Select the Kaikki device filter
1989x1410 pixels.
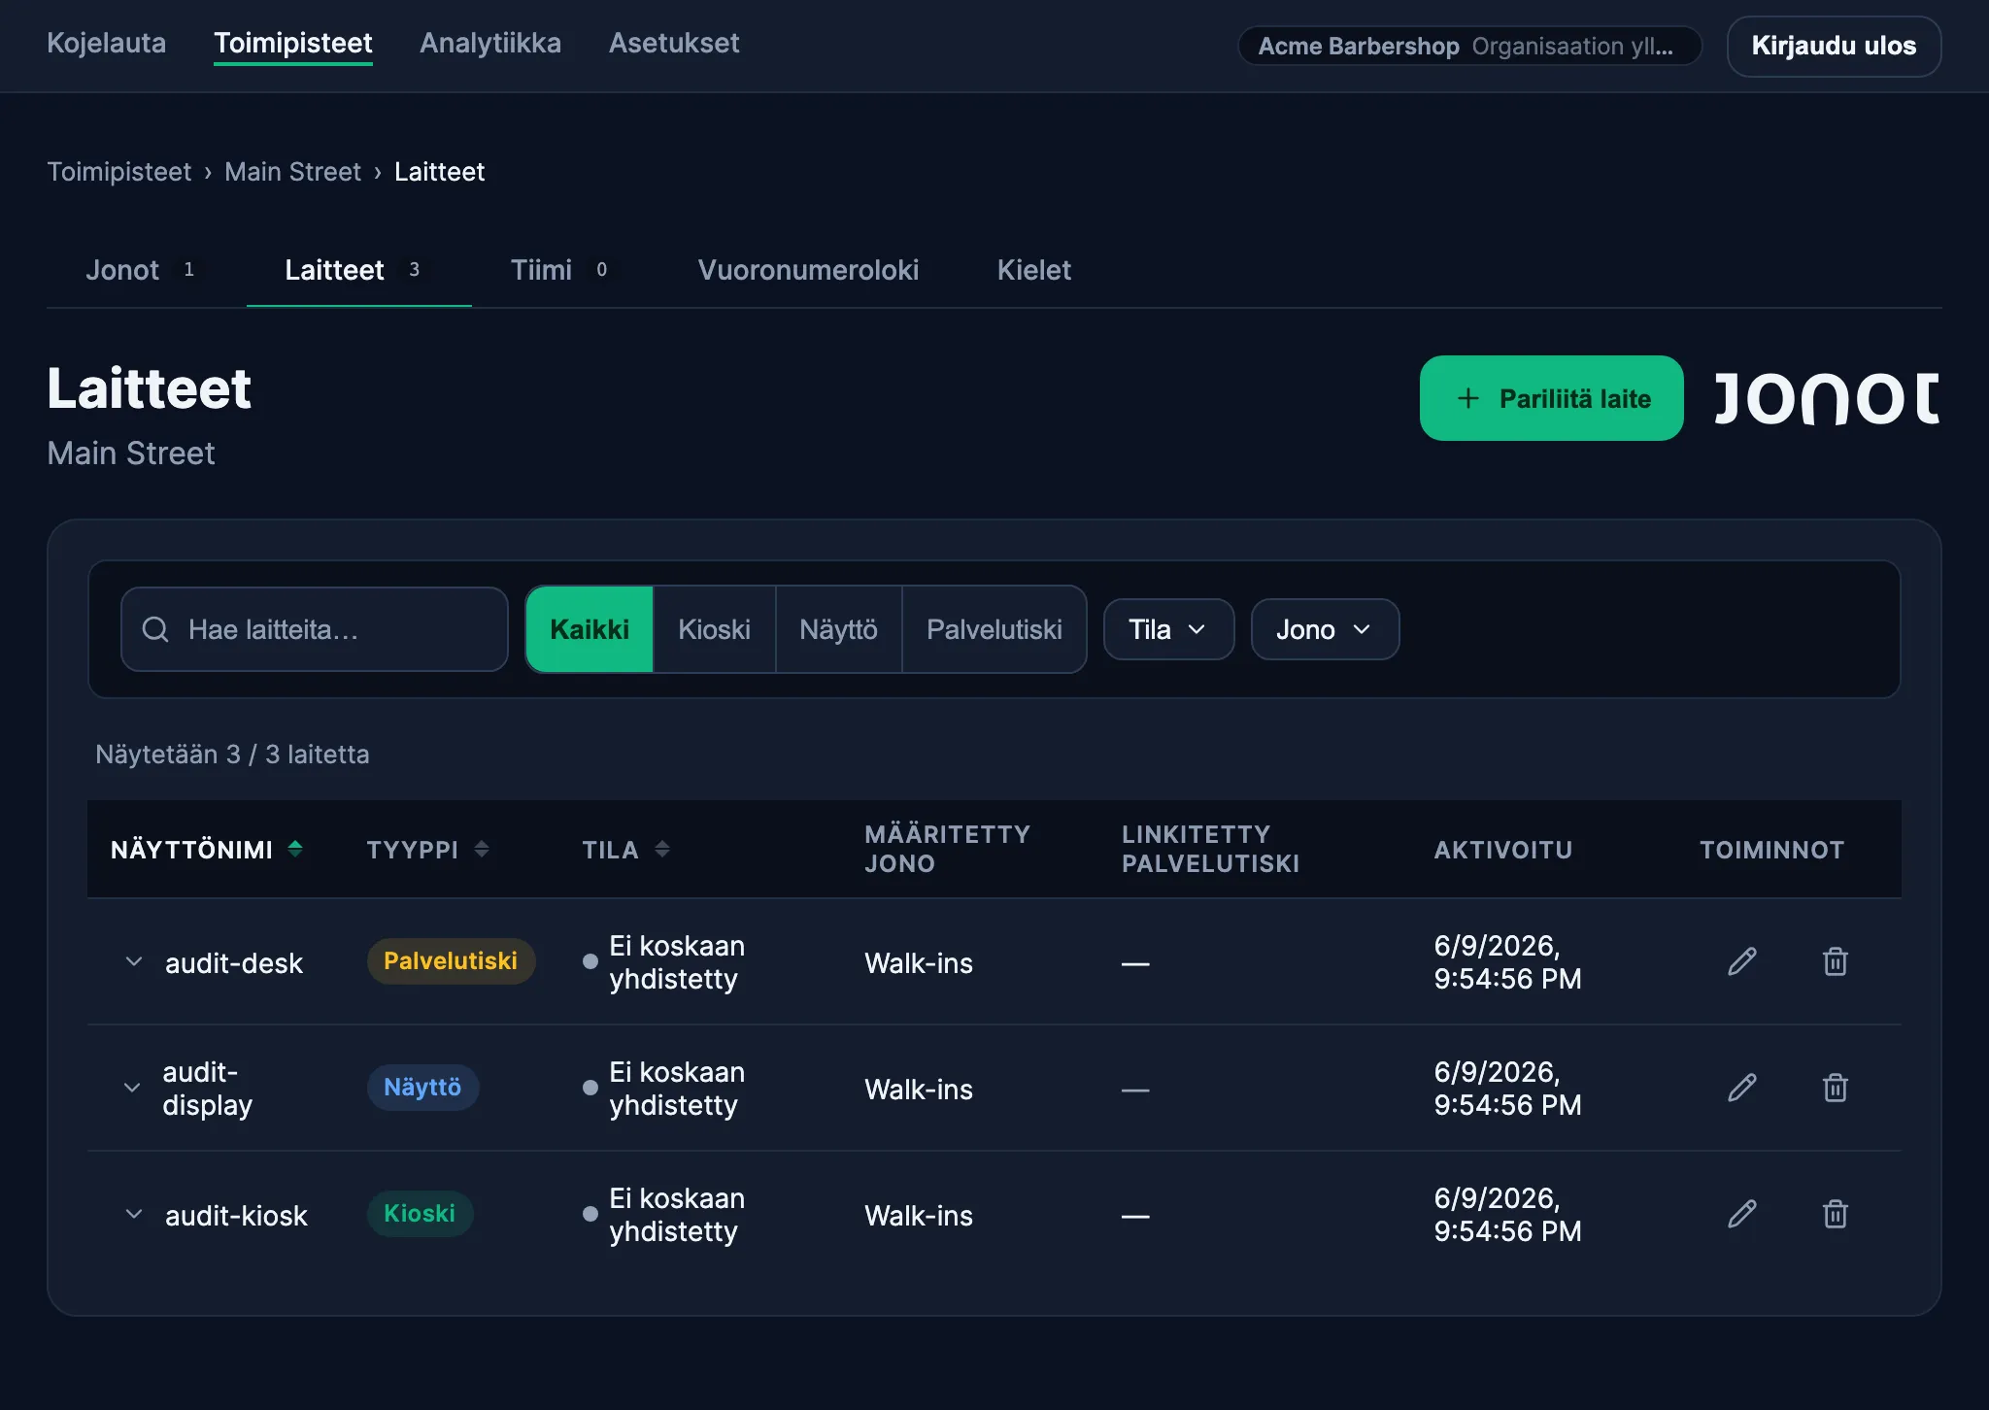click(x=590, y=629)
